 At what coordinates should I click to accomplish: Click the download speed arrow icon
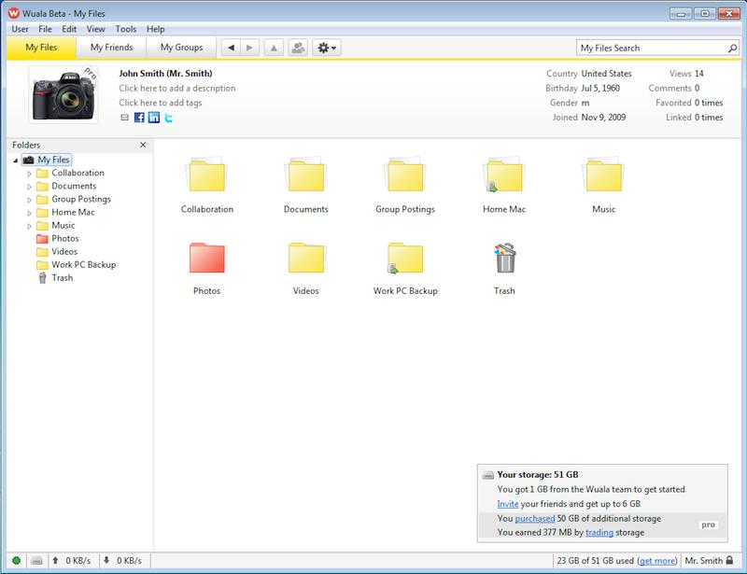(x=106, y=561)
